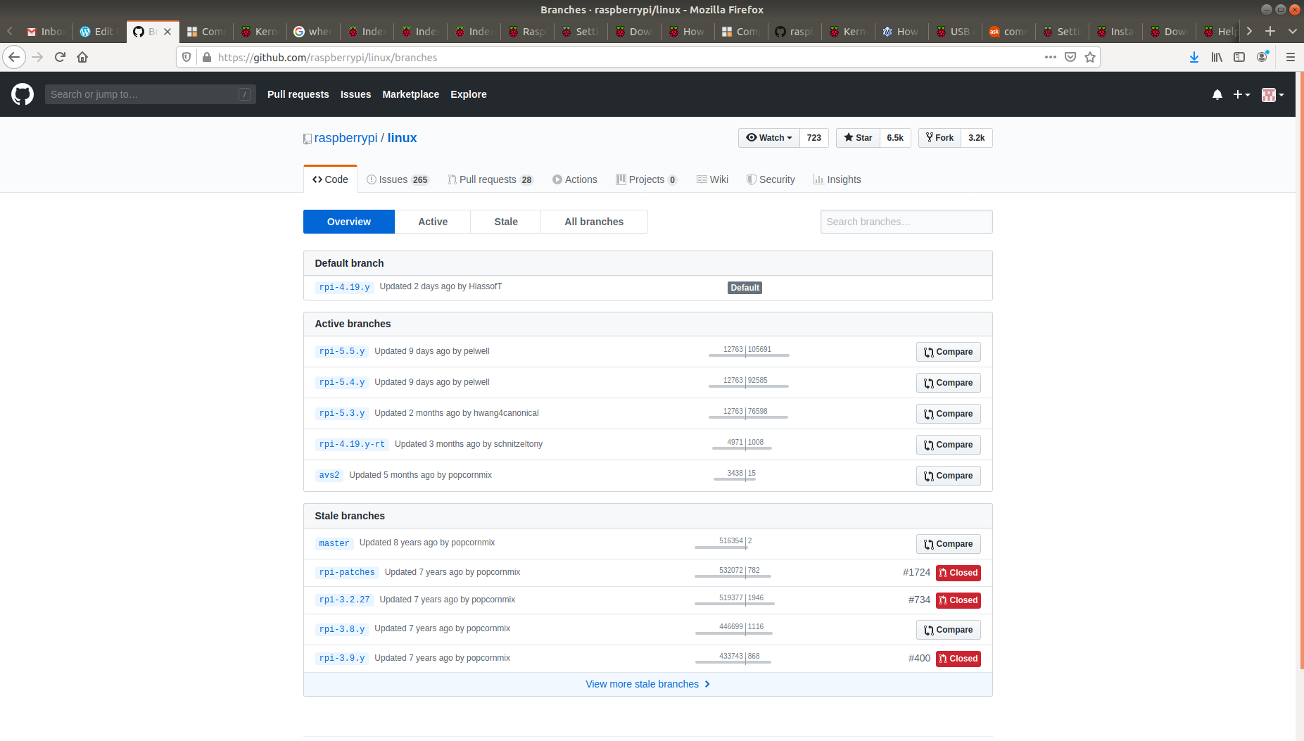
Task: Fork the repository
Action: pyautogui.click(x=939, y=137)
